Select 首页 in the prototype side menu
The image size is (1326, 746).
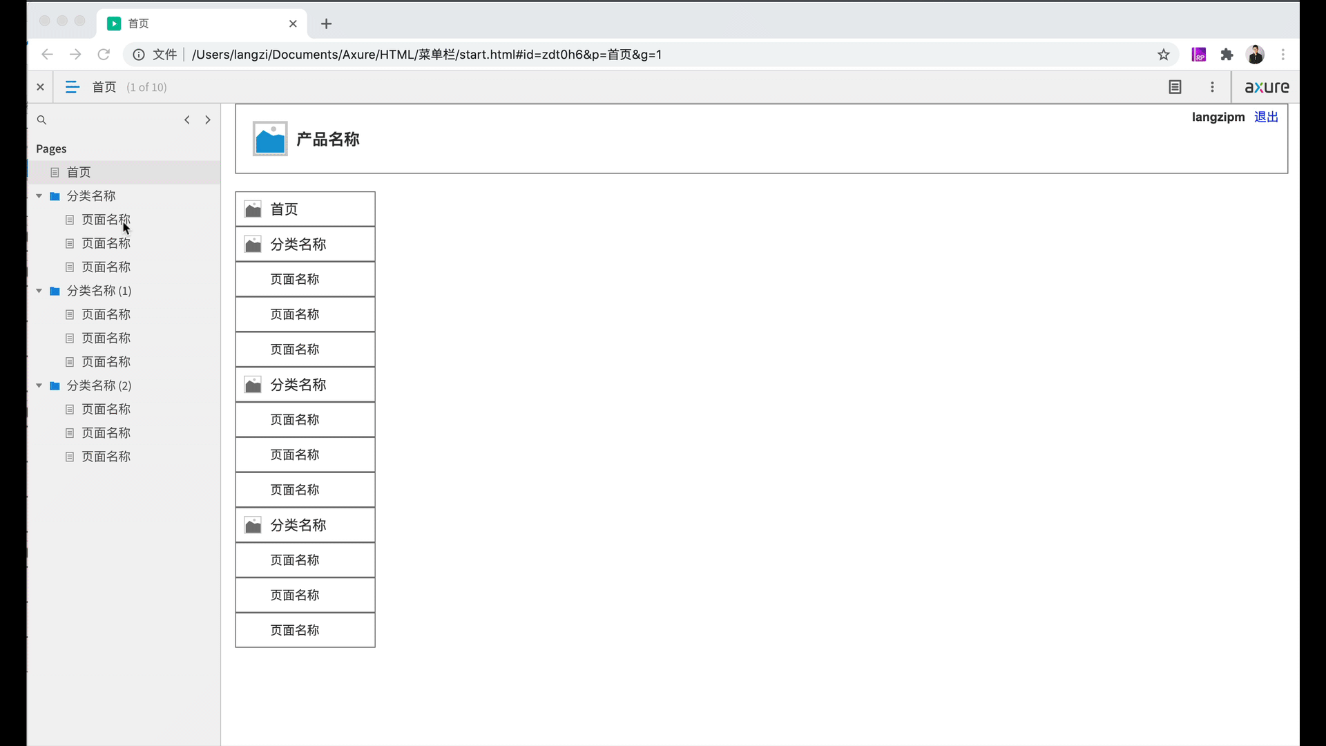(x=305, y=209)
